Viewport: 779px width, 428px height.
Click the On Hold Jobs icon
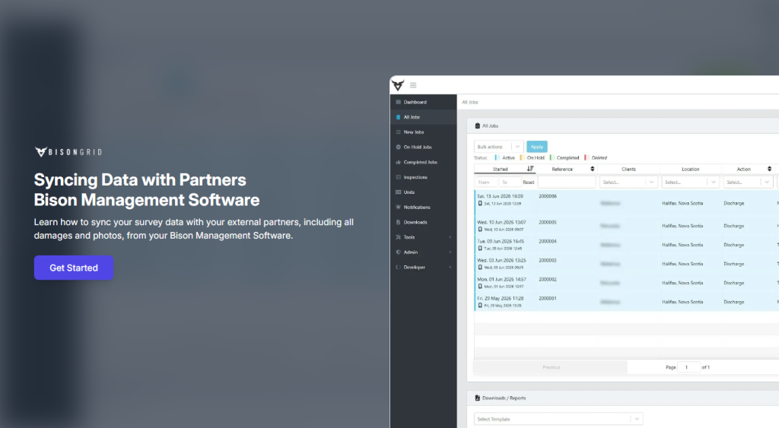coord(398,147)
